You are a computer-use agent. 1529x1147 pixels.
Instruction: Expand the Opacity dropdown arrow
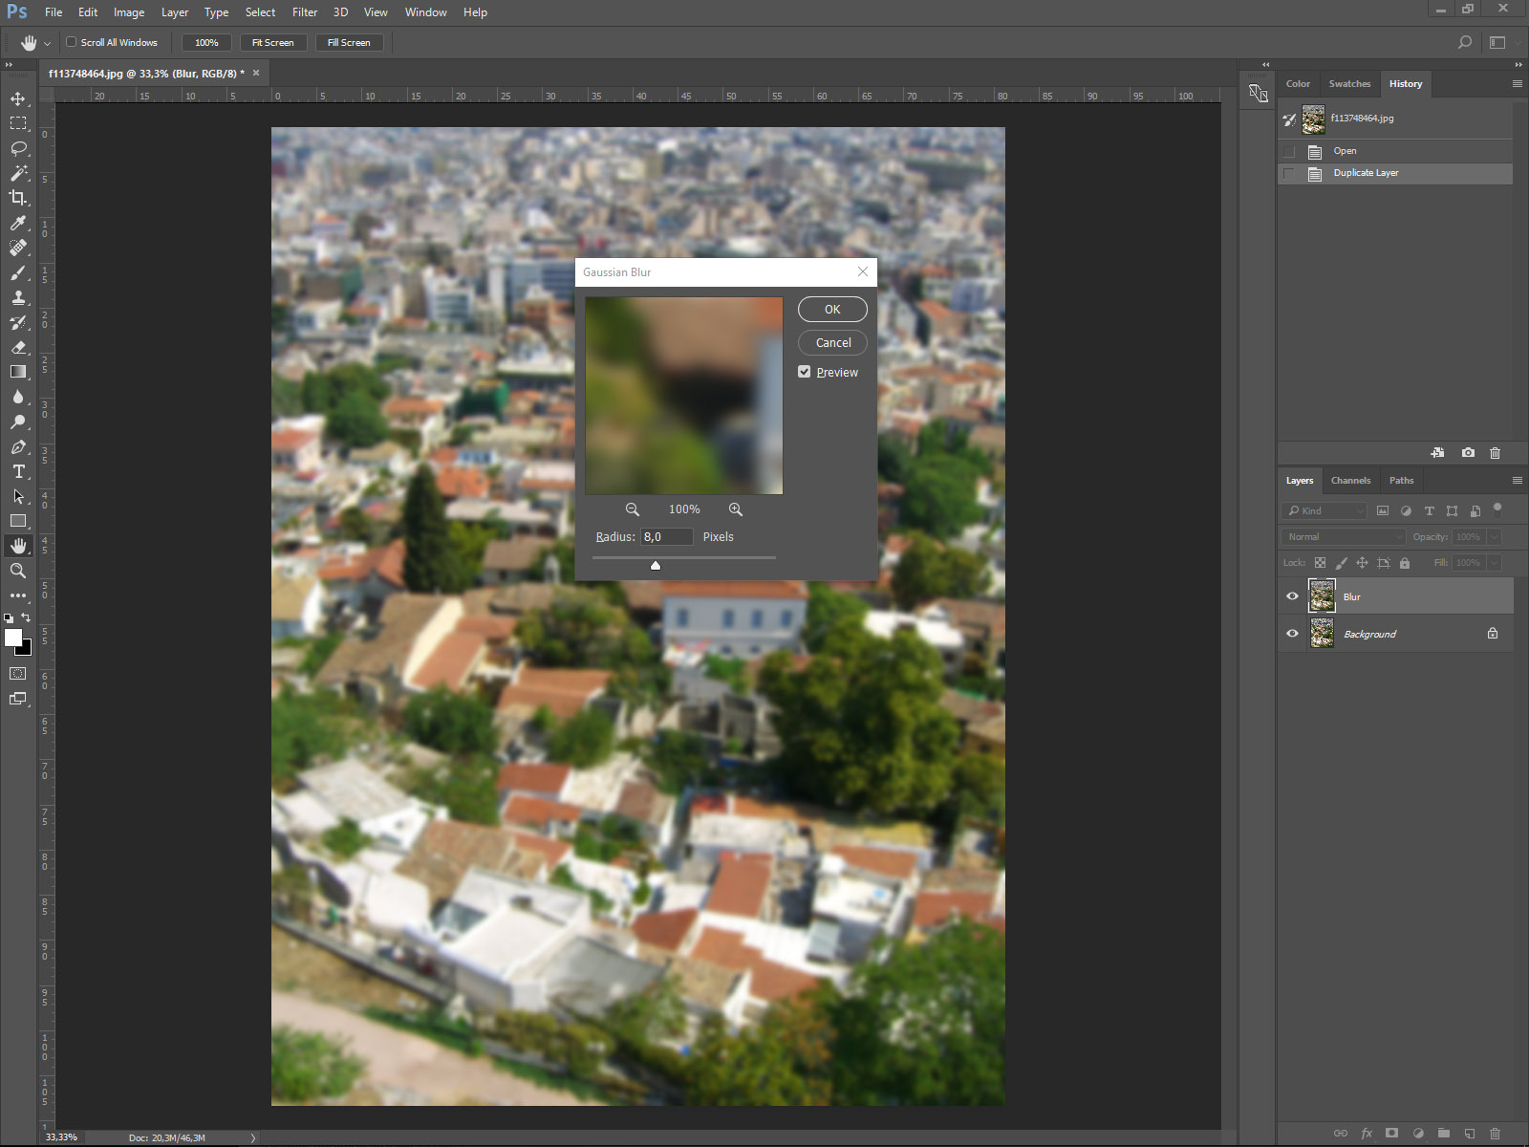pos(1494,537)
